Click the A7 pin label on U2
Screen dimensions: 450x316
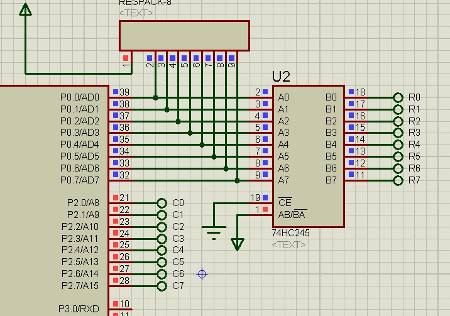(283, 180)
